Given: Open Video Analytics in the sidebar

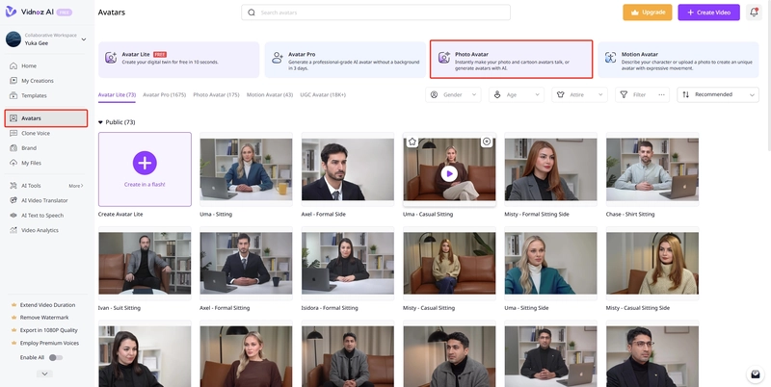Looking at the screenshot, I should (40, 230).
